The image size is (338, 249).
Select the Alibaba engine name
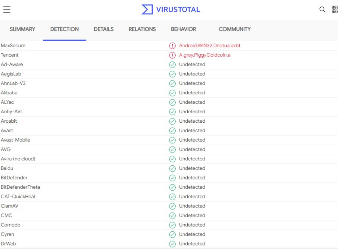pos(9,93)
